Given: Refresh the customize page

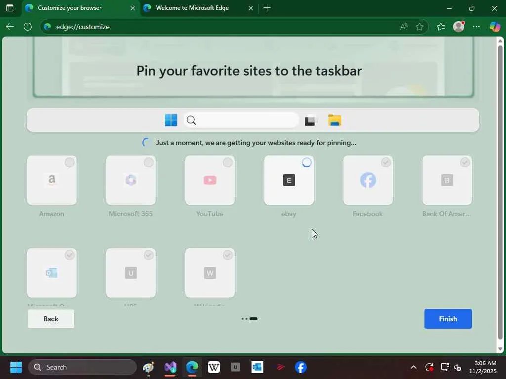Looking at the screenshot, I should [28, 27].
